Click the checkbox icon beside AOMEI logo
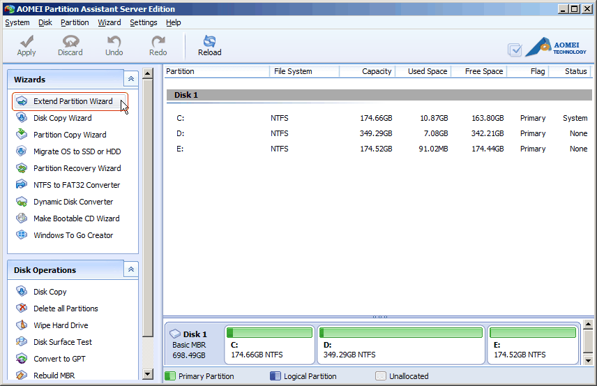Screen dimensions: 597x386 point(515,50)
